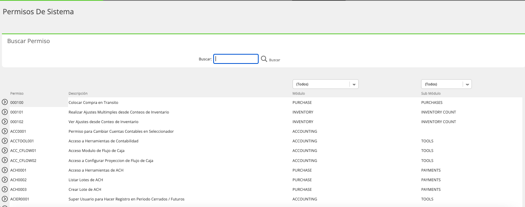Click description Acceso a Herramientas de Contabilidad
The height and width of the screenshot is (207, 525).
pyautogui.click(x=103, y=141)
